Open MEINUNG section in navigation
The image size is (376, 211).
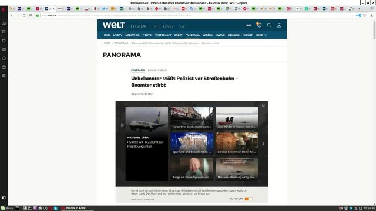(x=234, y=35)
